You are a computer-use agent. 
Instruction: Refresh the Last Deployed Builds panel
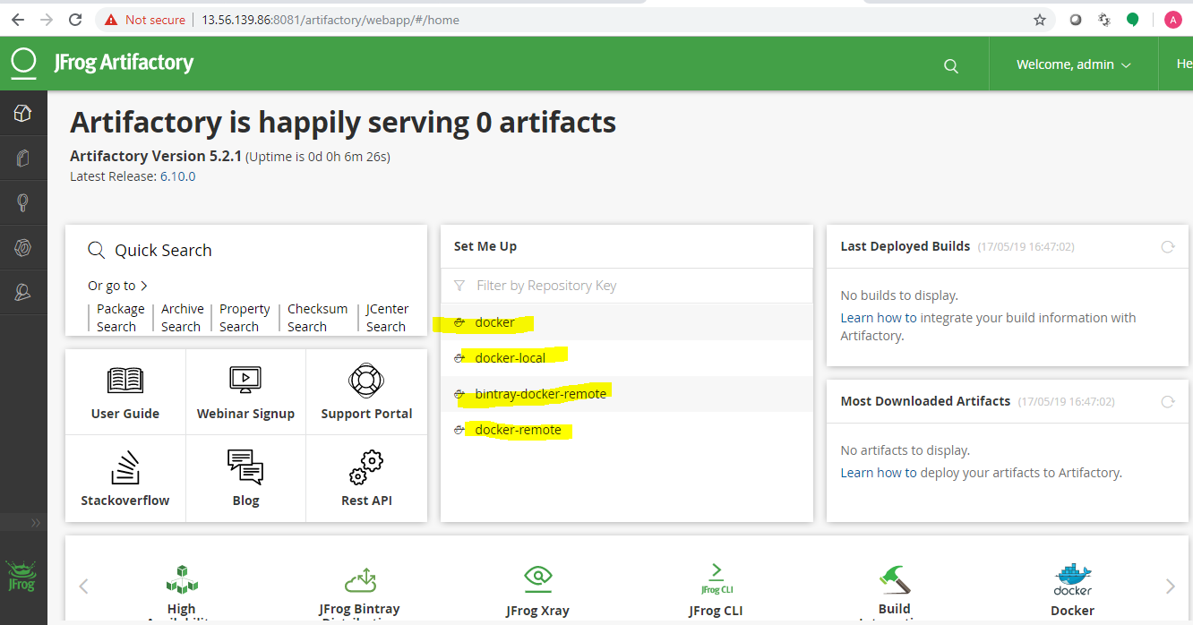1167,246
